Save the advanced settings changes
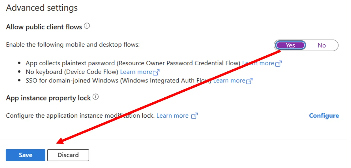This screenshot has height=168, width=351. click(25, 155)
